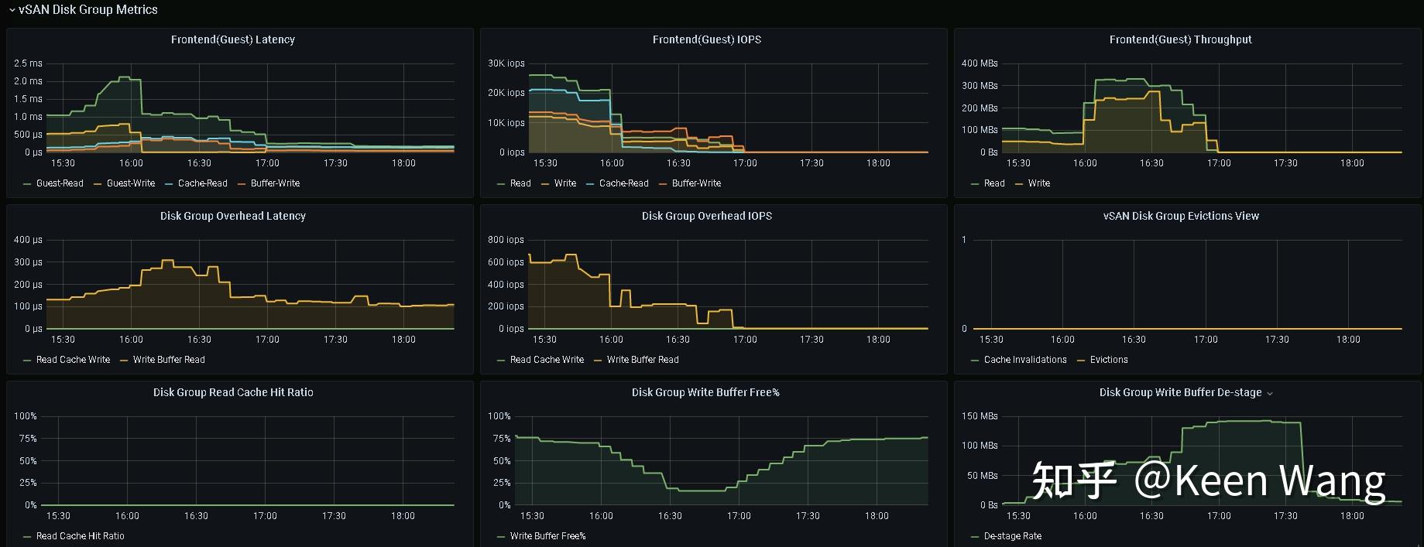This screenshot has width=1424, height=547.
Task: Toggle Buffer-Write series in the IOPS legend
Action: coord(696,183)
